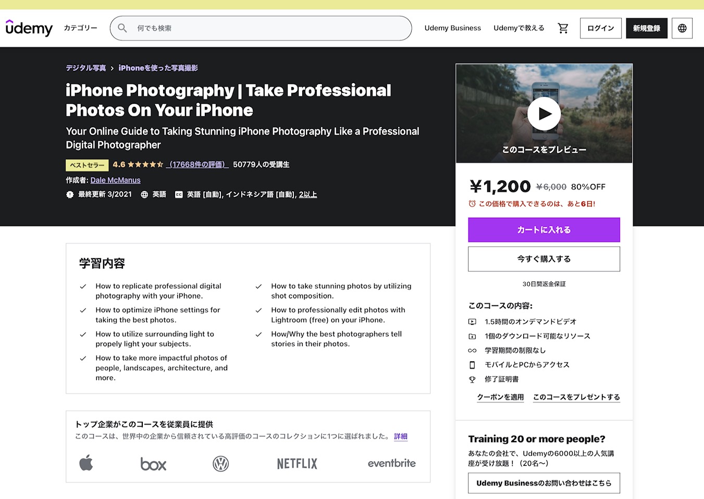This screenshot has width=704, height=499.
Task: Click the trophy 修了証明書 icon
Action: [472, 380]
